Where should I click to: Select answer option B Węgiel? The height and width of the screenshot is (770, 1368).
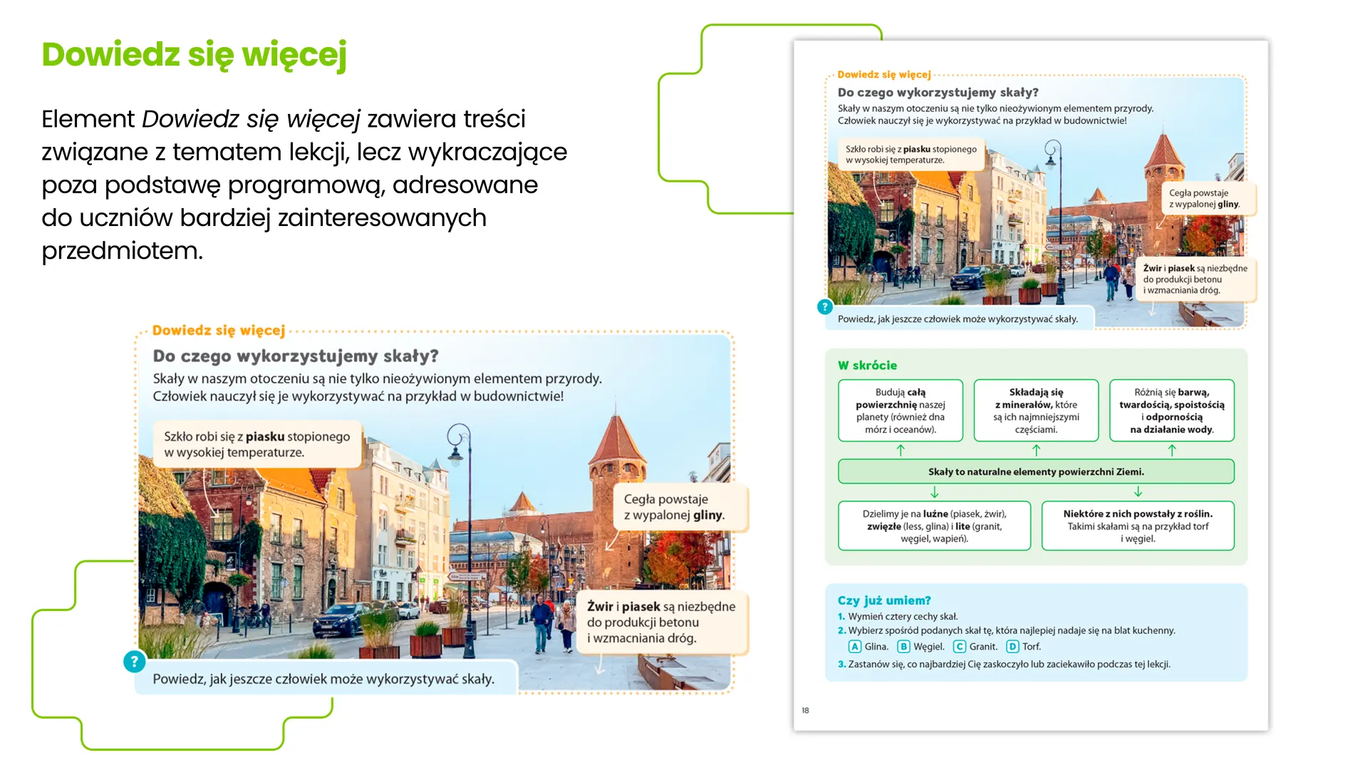click(903, 647)
